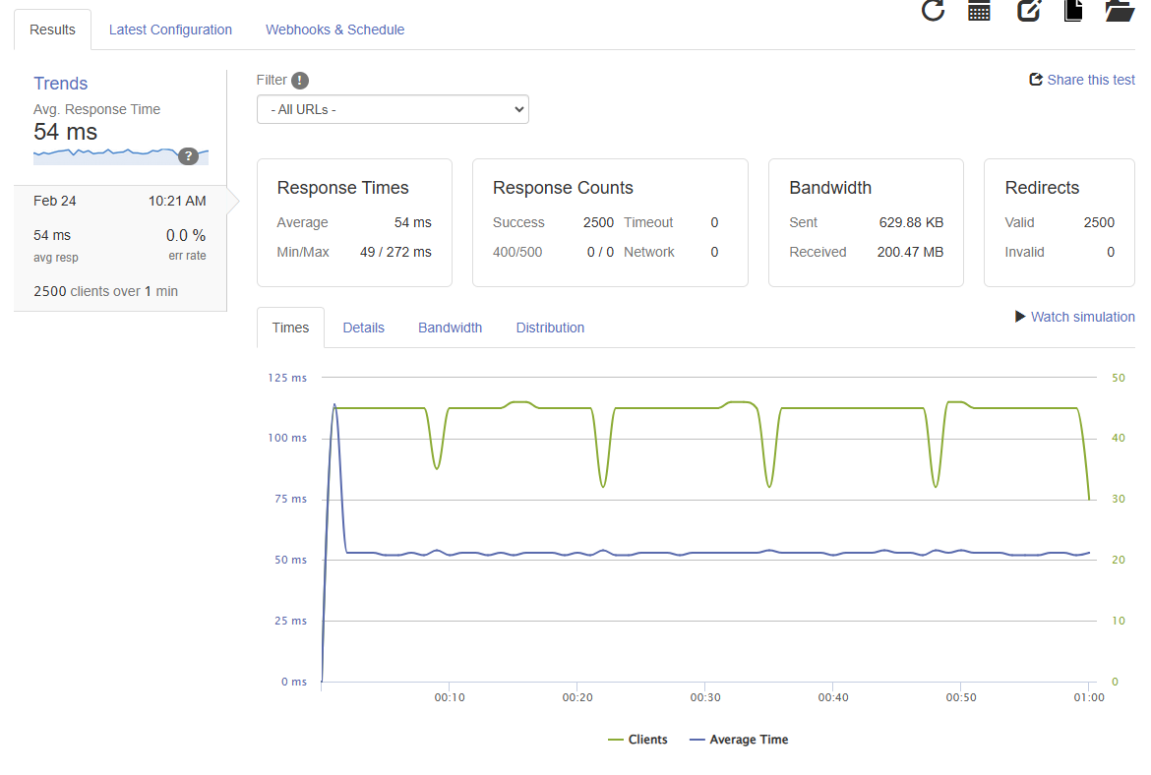Open the Trends heading link
This screenshot has width=1151, height=775.
coord(61,84)
